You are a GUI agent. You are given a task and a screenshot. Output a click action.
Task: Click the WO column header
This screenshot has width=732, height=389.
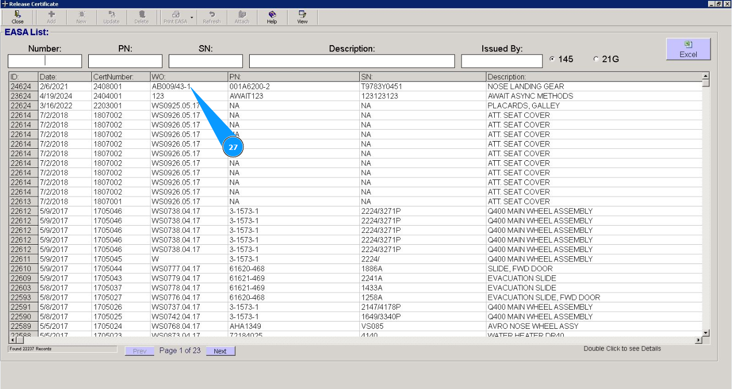(x=189, y=77)
